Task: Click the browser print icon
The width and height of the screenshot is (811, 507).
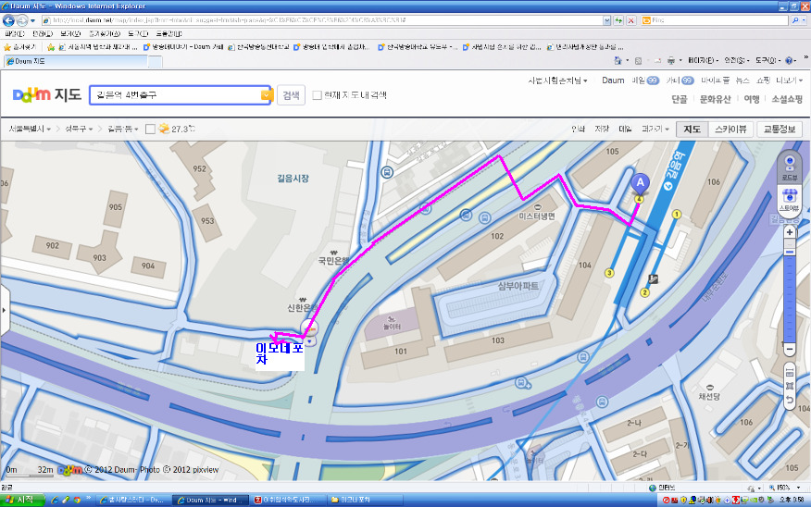Action: click(671, 60)
